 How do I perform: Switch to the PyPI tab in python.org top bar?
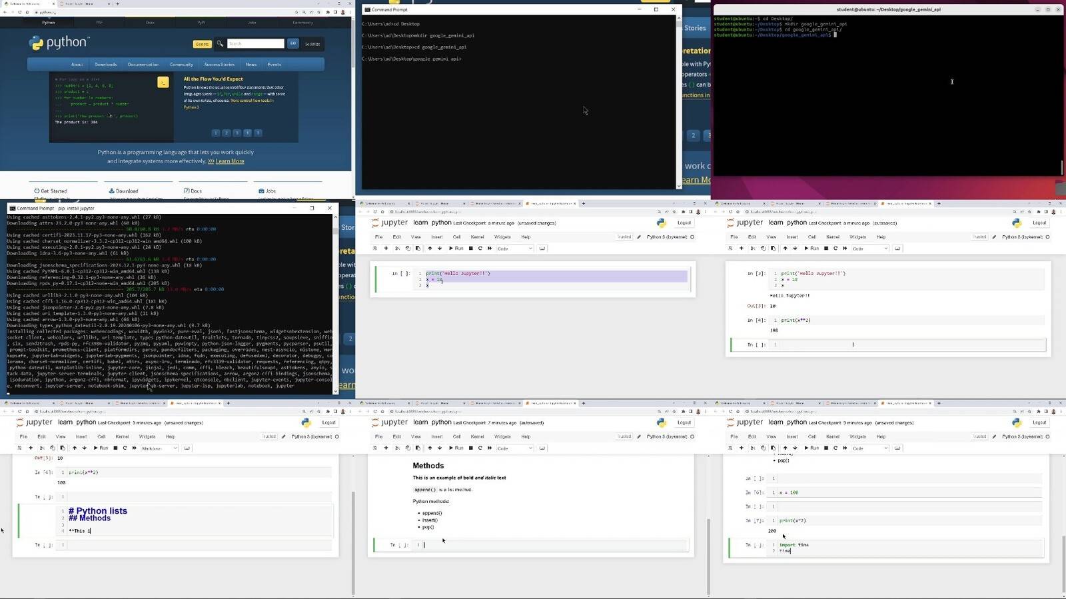point(201,23)
